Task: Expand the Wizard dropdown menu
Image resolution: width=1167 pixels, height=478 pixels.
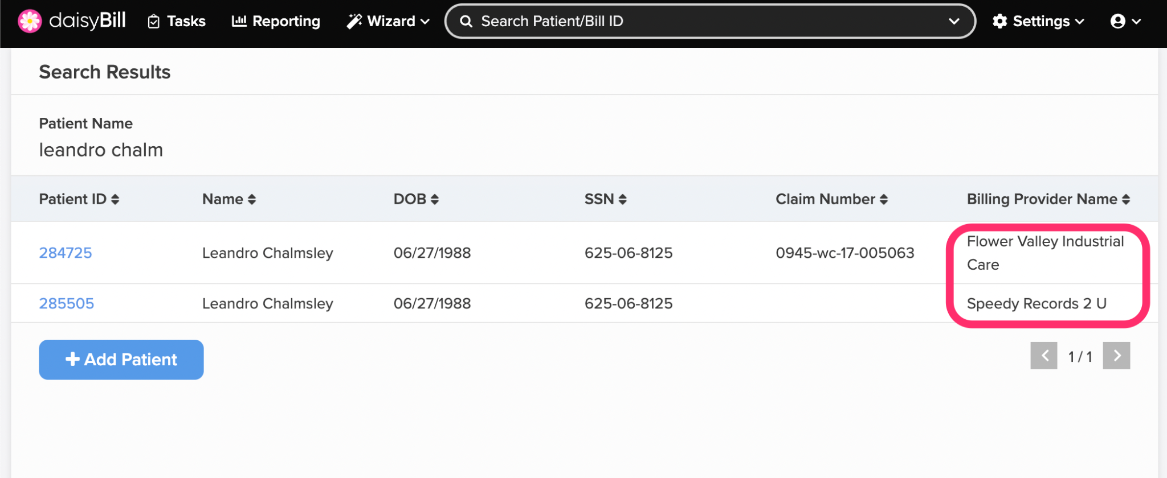Action: [x=388, y=21]
